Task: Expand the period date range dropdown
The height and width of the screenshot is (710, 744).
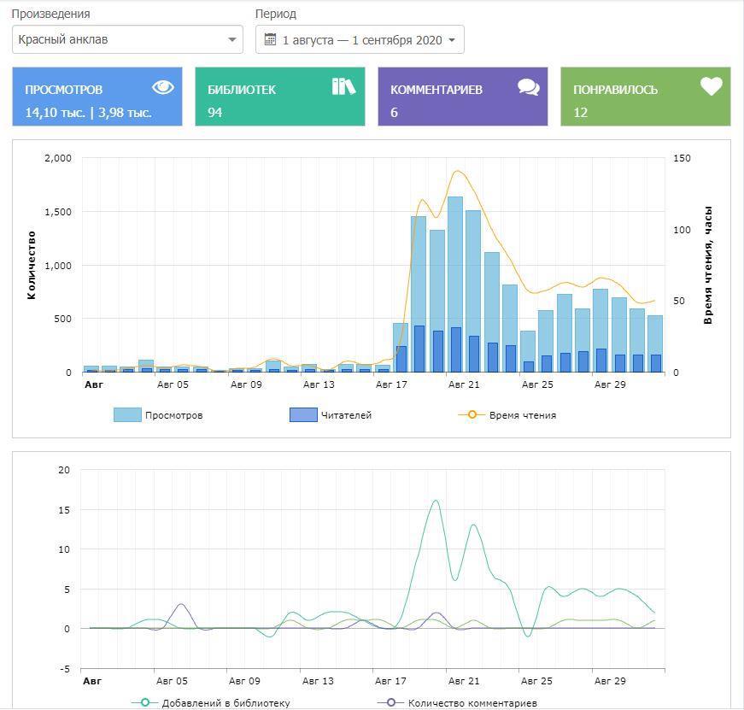Action: pos(360,39)
